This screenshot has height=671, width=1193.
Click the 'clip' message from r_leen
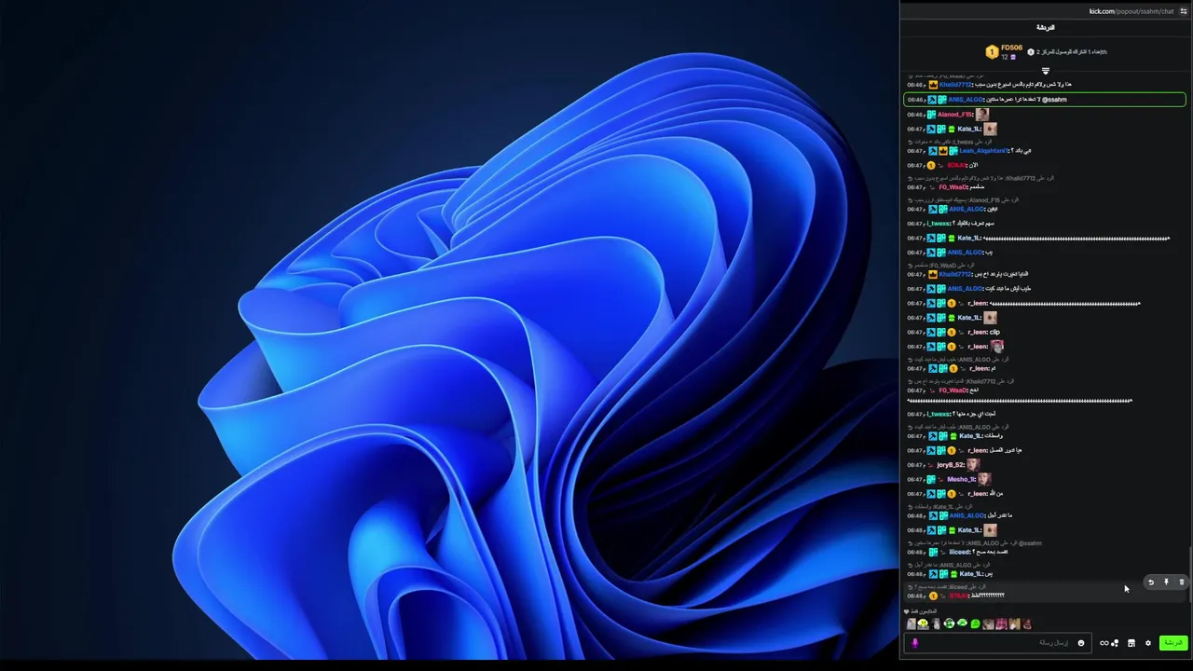[994, 332]
